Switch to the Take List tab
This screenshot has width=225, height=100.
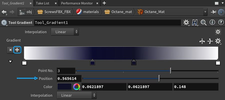pyautogui.click(x=42, y=3)
